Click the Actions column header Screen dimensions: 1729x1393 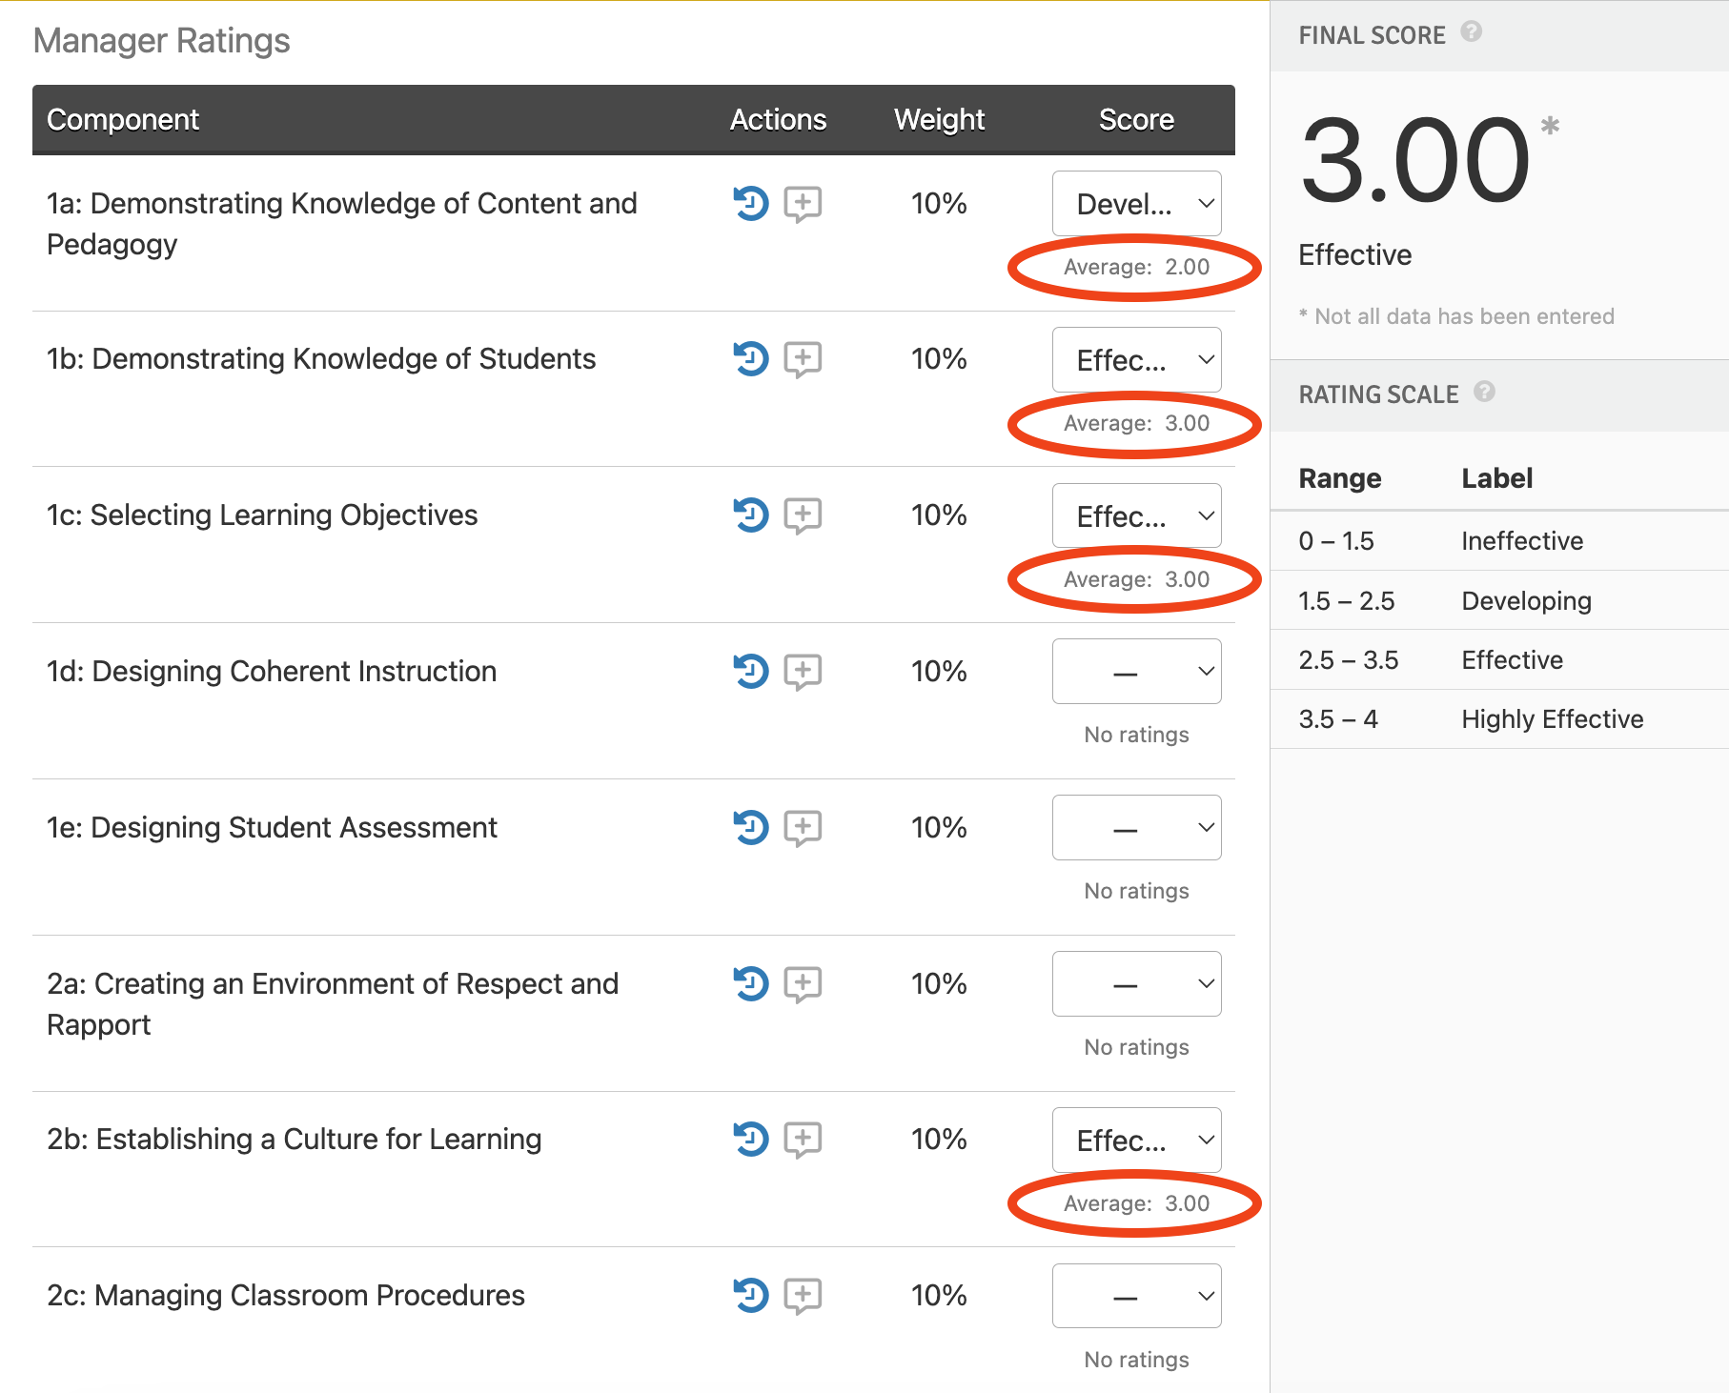(x=778, y=120)
